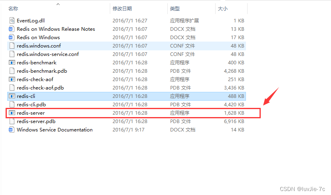This screenshot has height=195, width=331.
Task: Toggle sort direction arrow above 名称
Action: tap(58, 4)
